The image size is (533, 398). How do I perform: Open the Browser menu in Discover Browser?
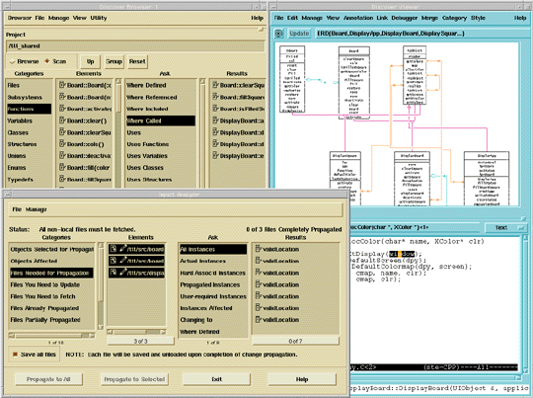pyautogui.click(x=20, y=18)
